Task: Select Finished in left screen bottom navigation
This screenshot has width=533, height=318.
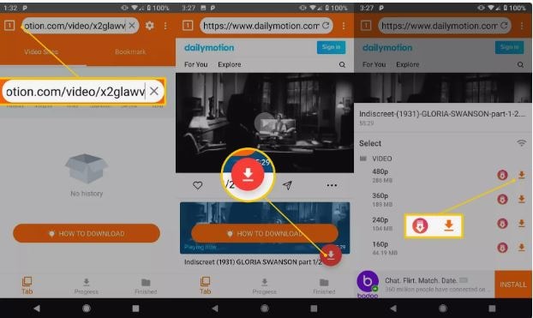Action: tap(146, 286)
